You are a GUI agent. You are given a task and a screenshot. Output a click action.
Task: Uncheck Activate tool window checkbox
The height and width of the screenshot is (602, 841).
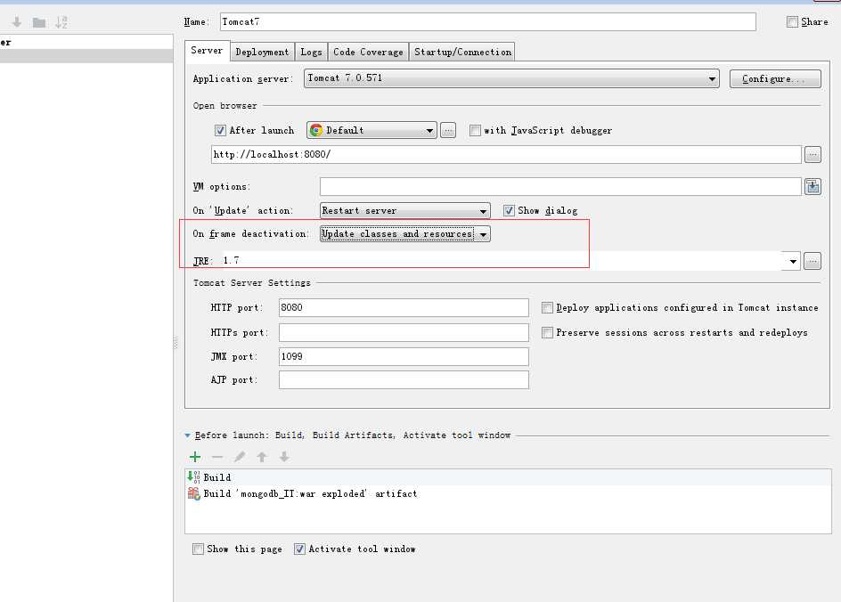pos(300,549)
